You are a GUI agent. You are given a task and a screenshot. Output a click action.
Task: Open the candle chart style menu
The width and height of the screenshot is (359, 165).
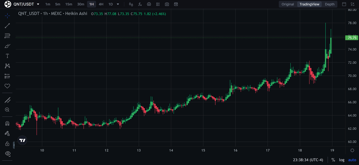point(131,4)
